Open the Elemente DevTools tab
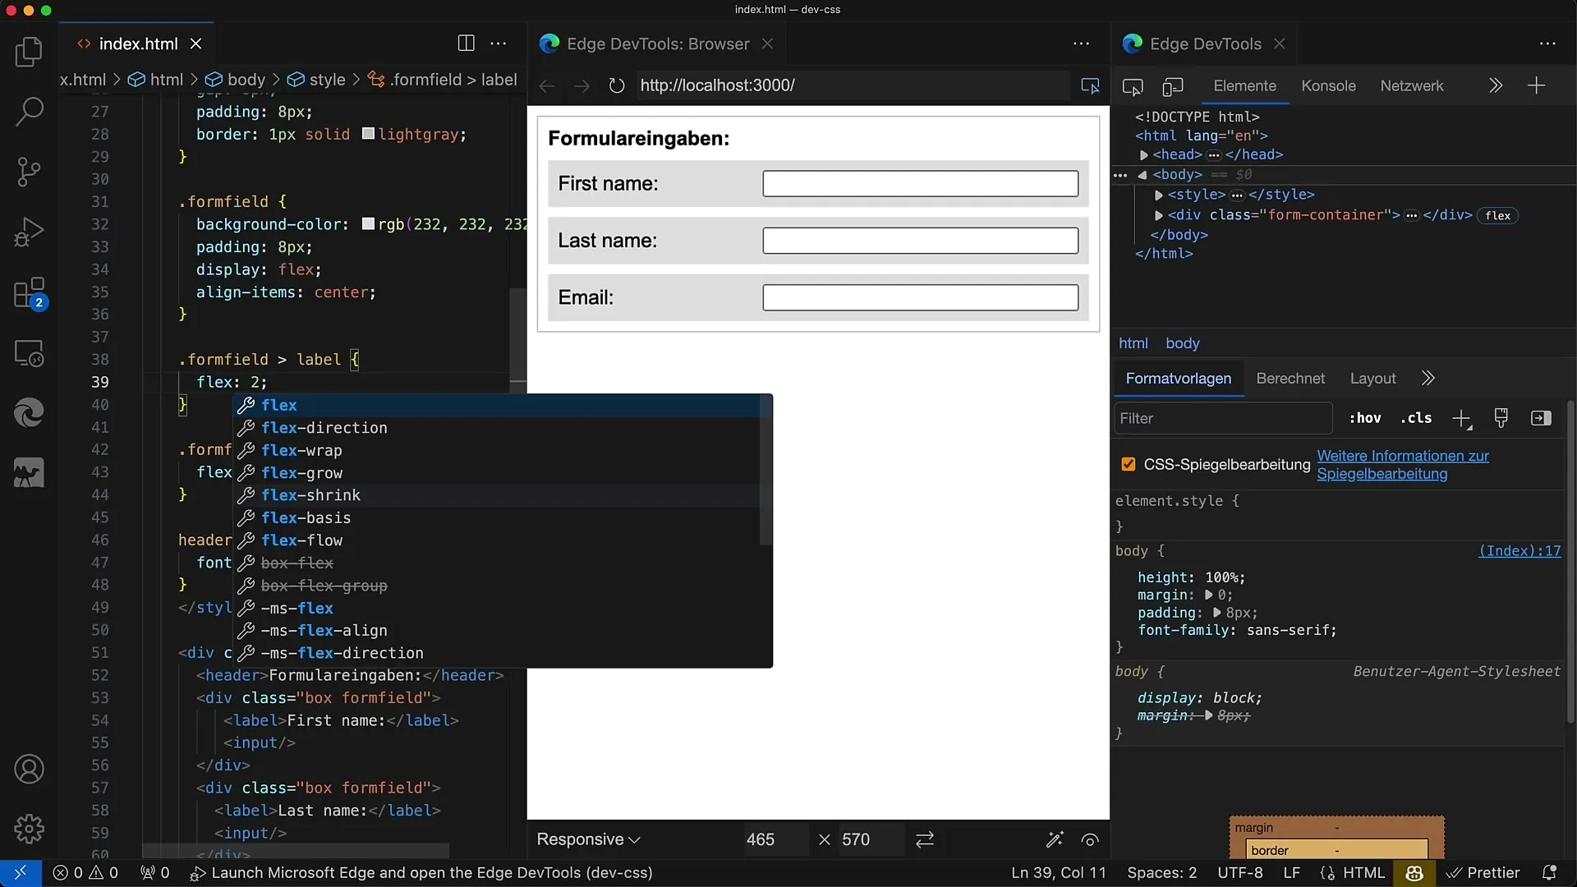Viewport: 1577px width, 887px height. [1244, 85]
